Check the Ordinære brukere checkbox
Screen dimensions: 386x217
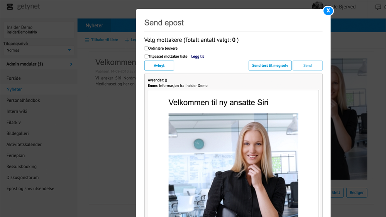(146, 48)
